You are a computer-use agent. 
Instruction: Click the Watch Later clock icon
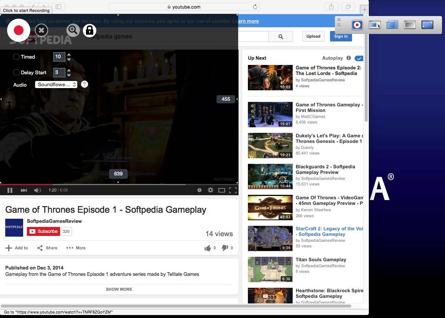click(x=199, y=190)
